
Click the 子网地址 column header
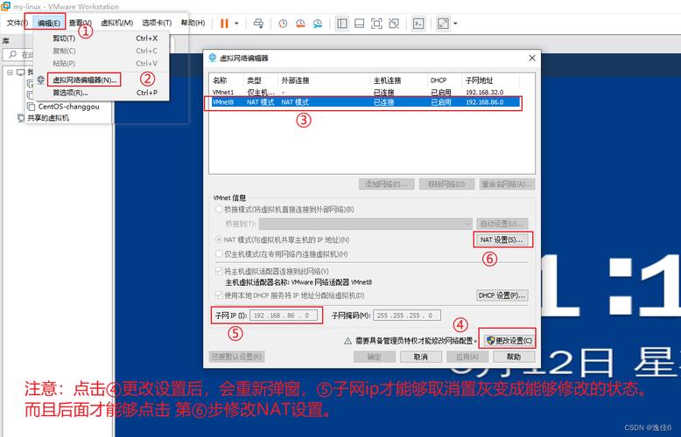(x=491, y=80)
